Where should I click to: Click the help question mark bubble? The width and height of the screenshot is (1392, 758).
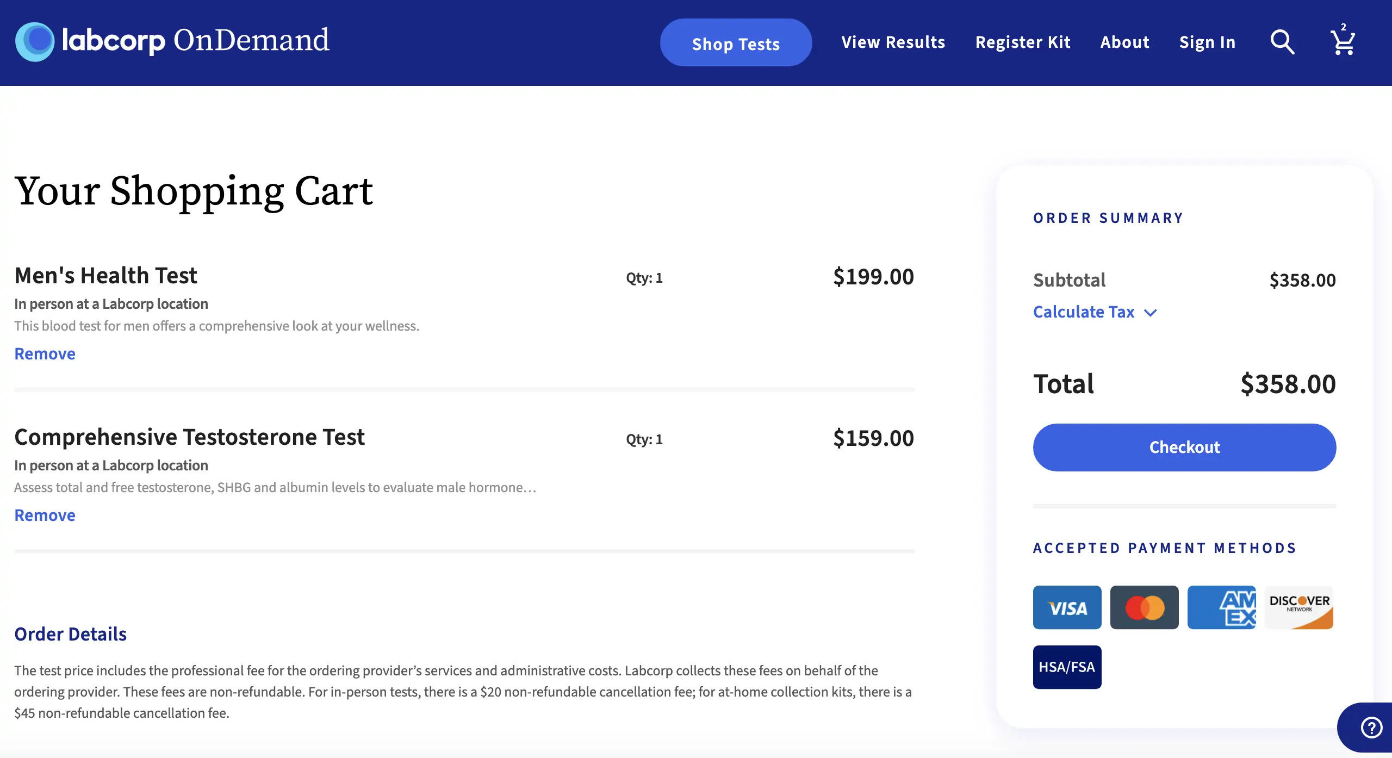point(1371,728)
